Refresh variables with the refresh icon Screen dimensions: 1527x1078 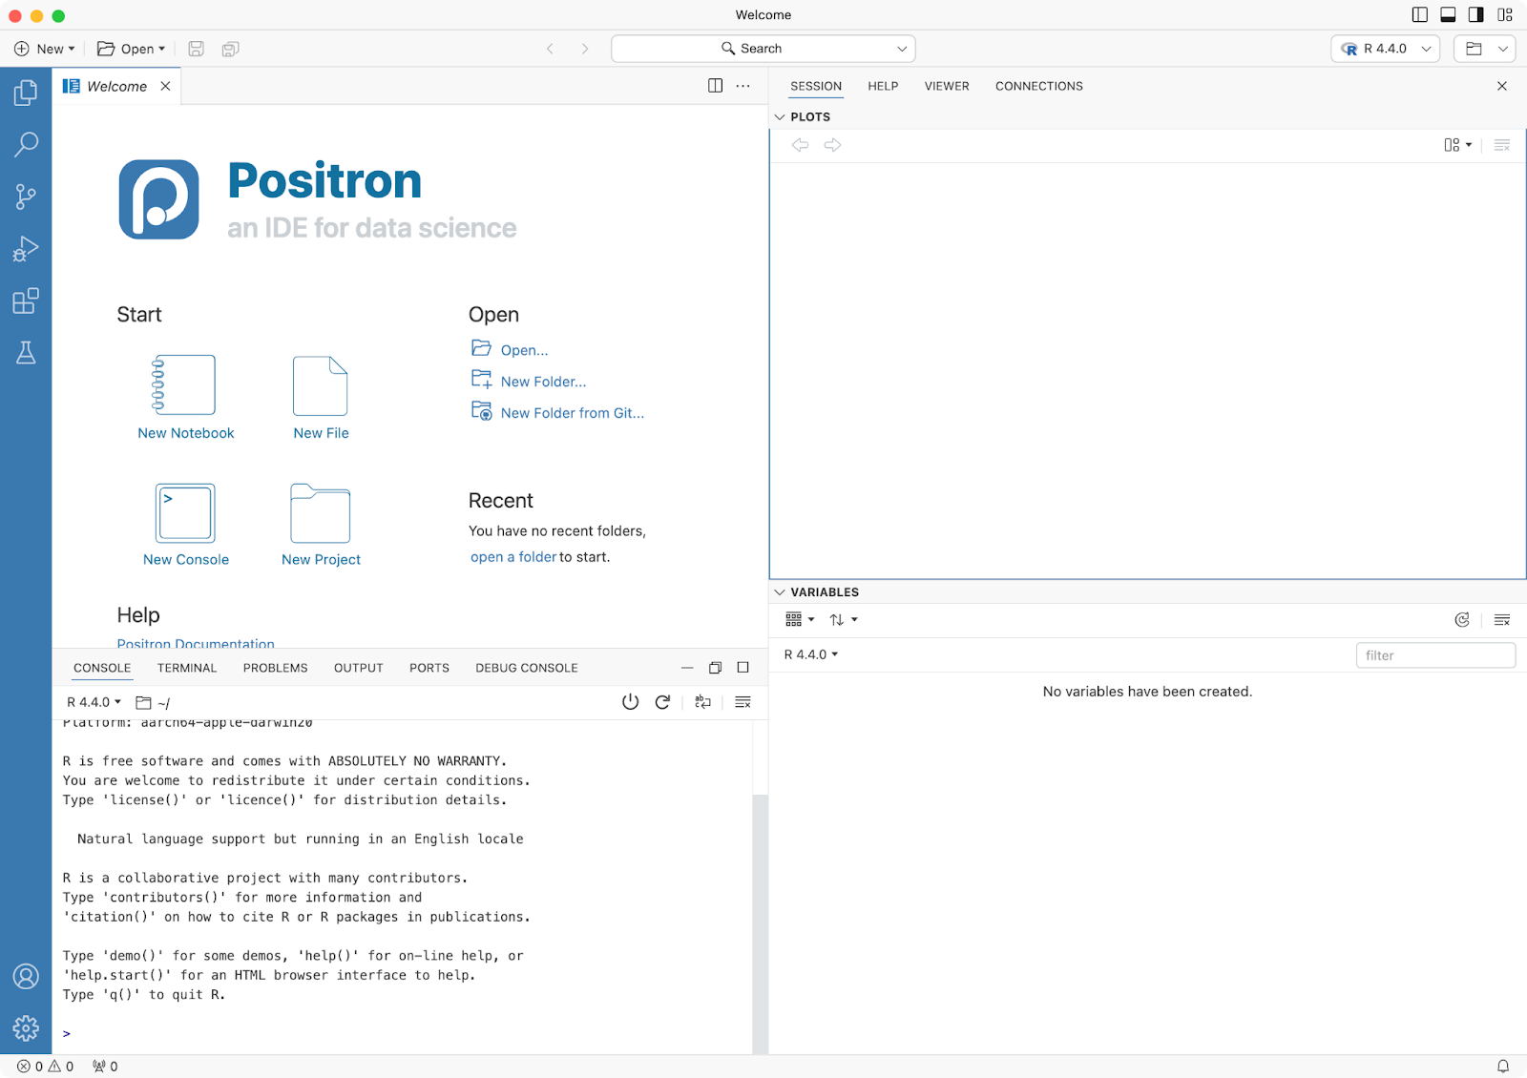tap(1461, 620)
